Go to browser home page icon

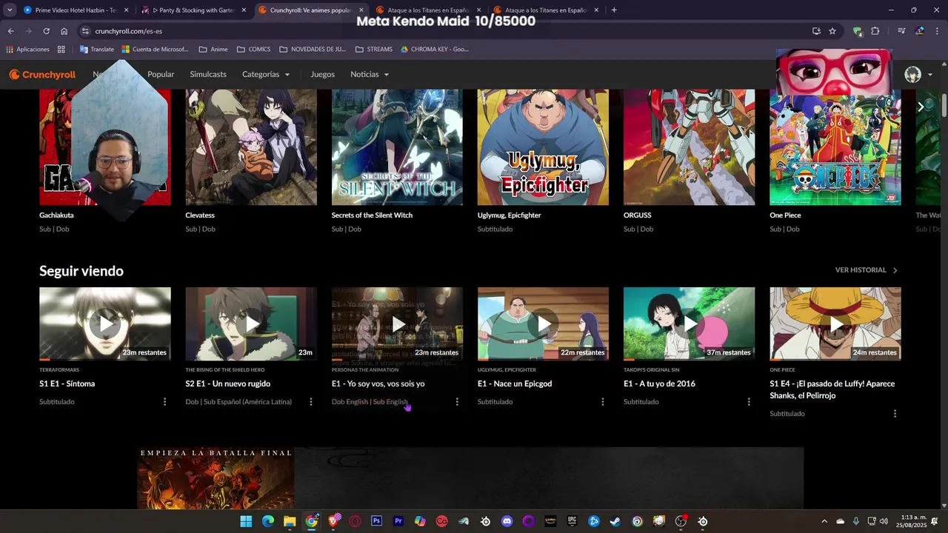64,31
